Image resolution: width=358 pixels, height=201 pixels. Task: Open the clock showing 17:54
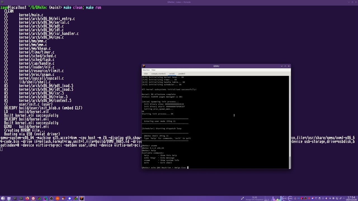(x=352, y=198)
